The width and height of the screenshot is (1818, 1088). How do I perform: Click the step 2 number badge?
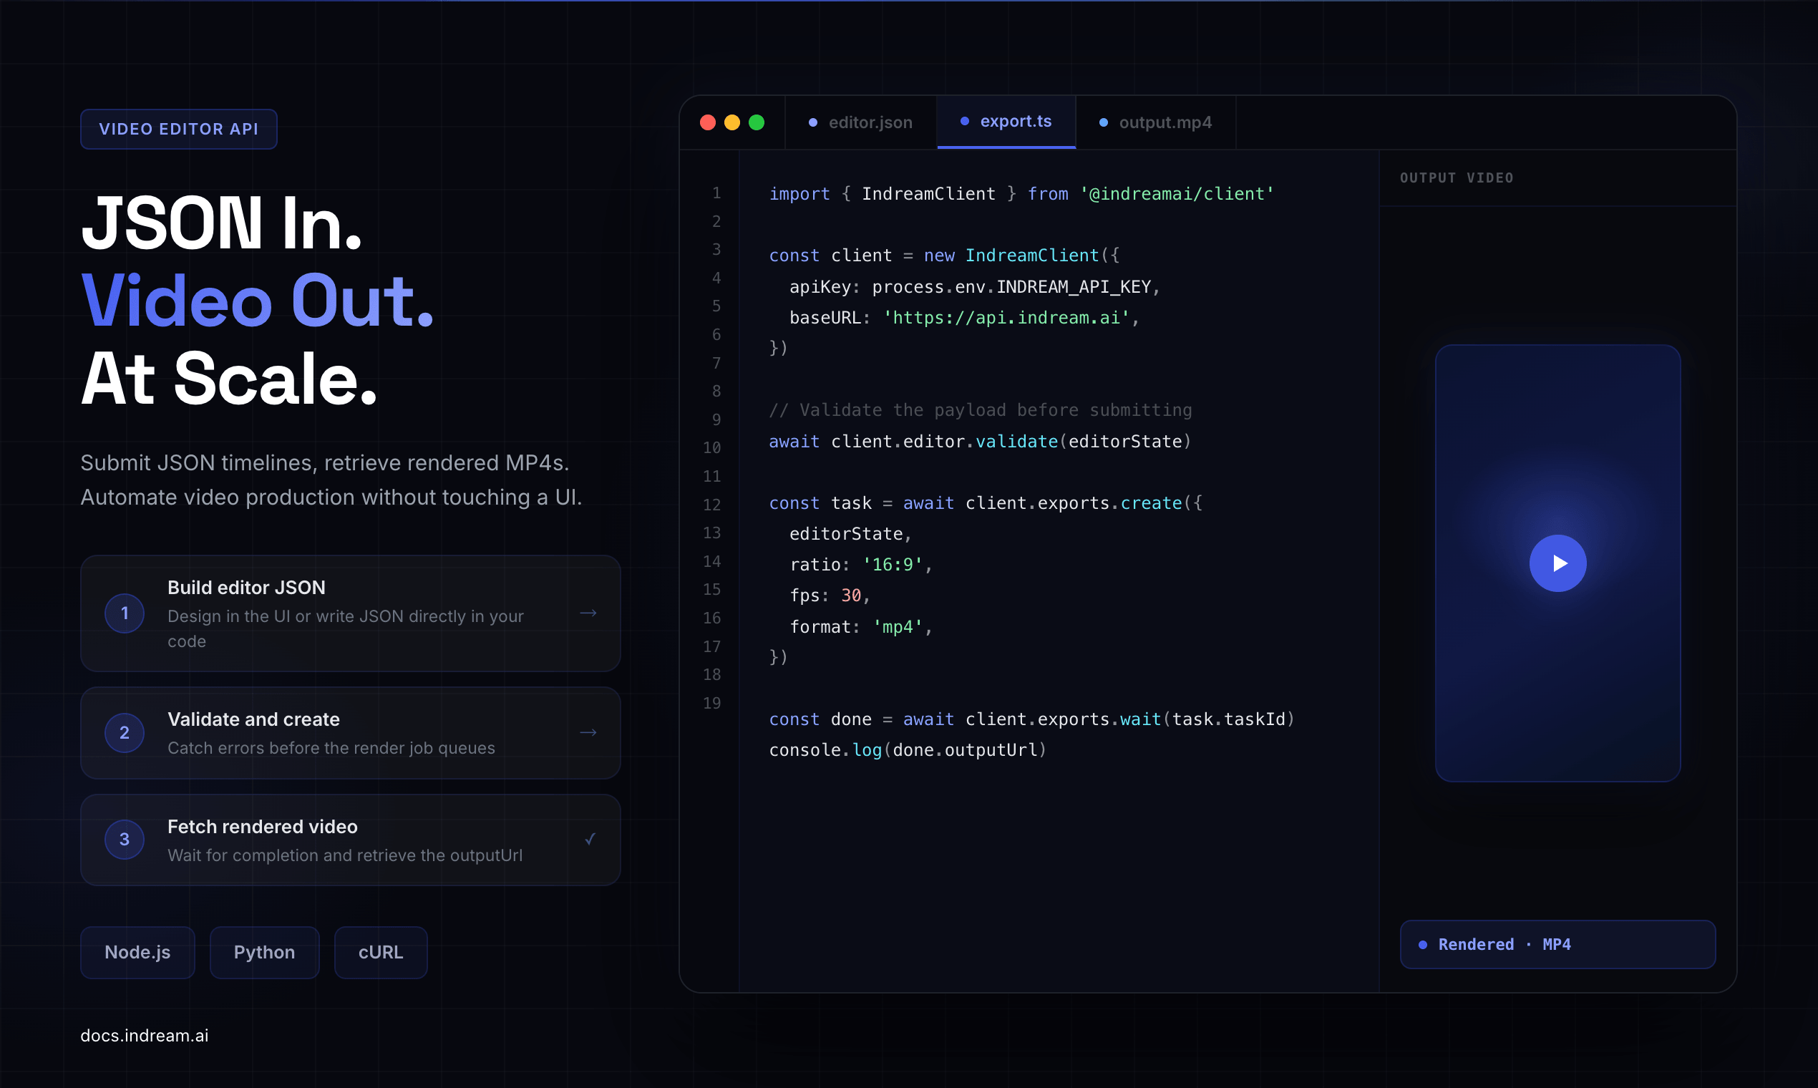point(124,732)
